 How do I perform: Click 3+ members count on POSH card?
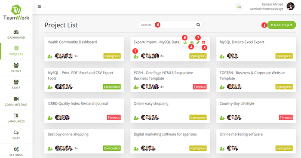coord(162,87)
